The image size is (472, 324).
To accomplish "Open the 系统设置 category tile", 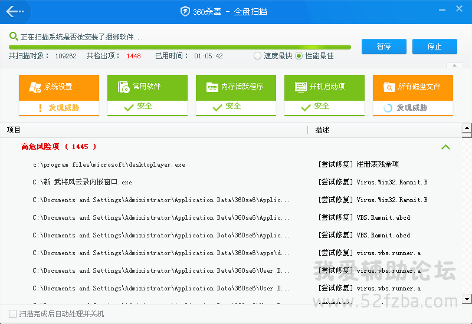I will point(58,95).
